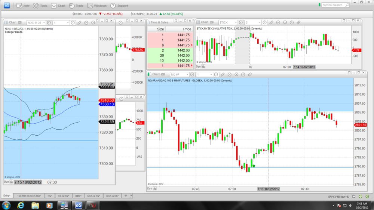Toggle $TICK chart symbol-link badge

point(212,22)
